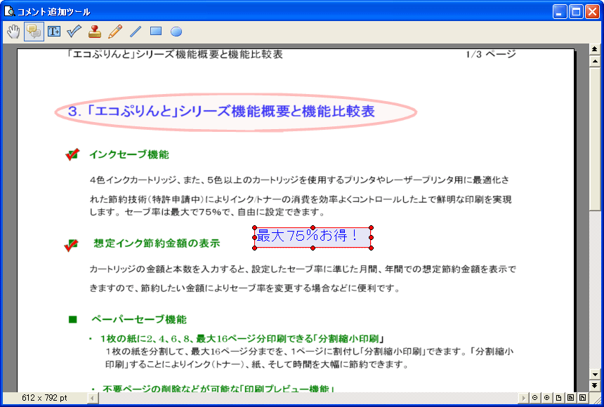The height and width of the screenshot is (407, 604).
Task: Select the ellipse shape tool
Action: tap(176, 32)
